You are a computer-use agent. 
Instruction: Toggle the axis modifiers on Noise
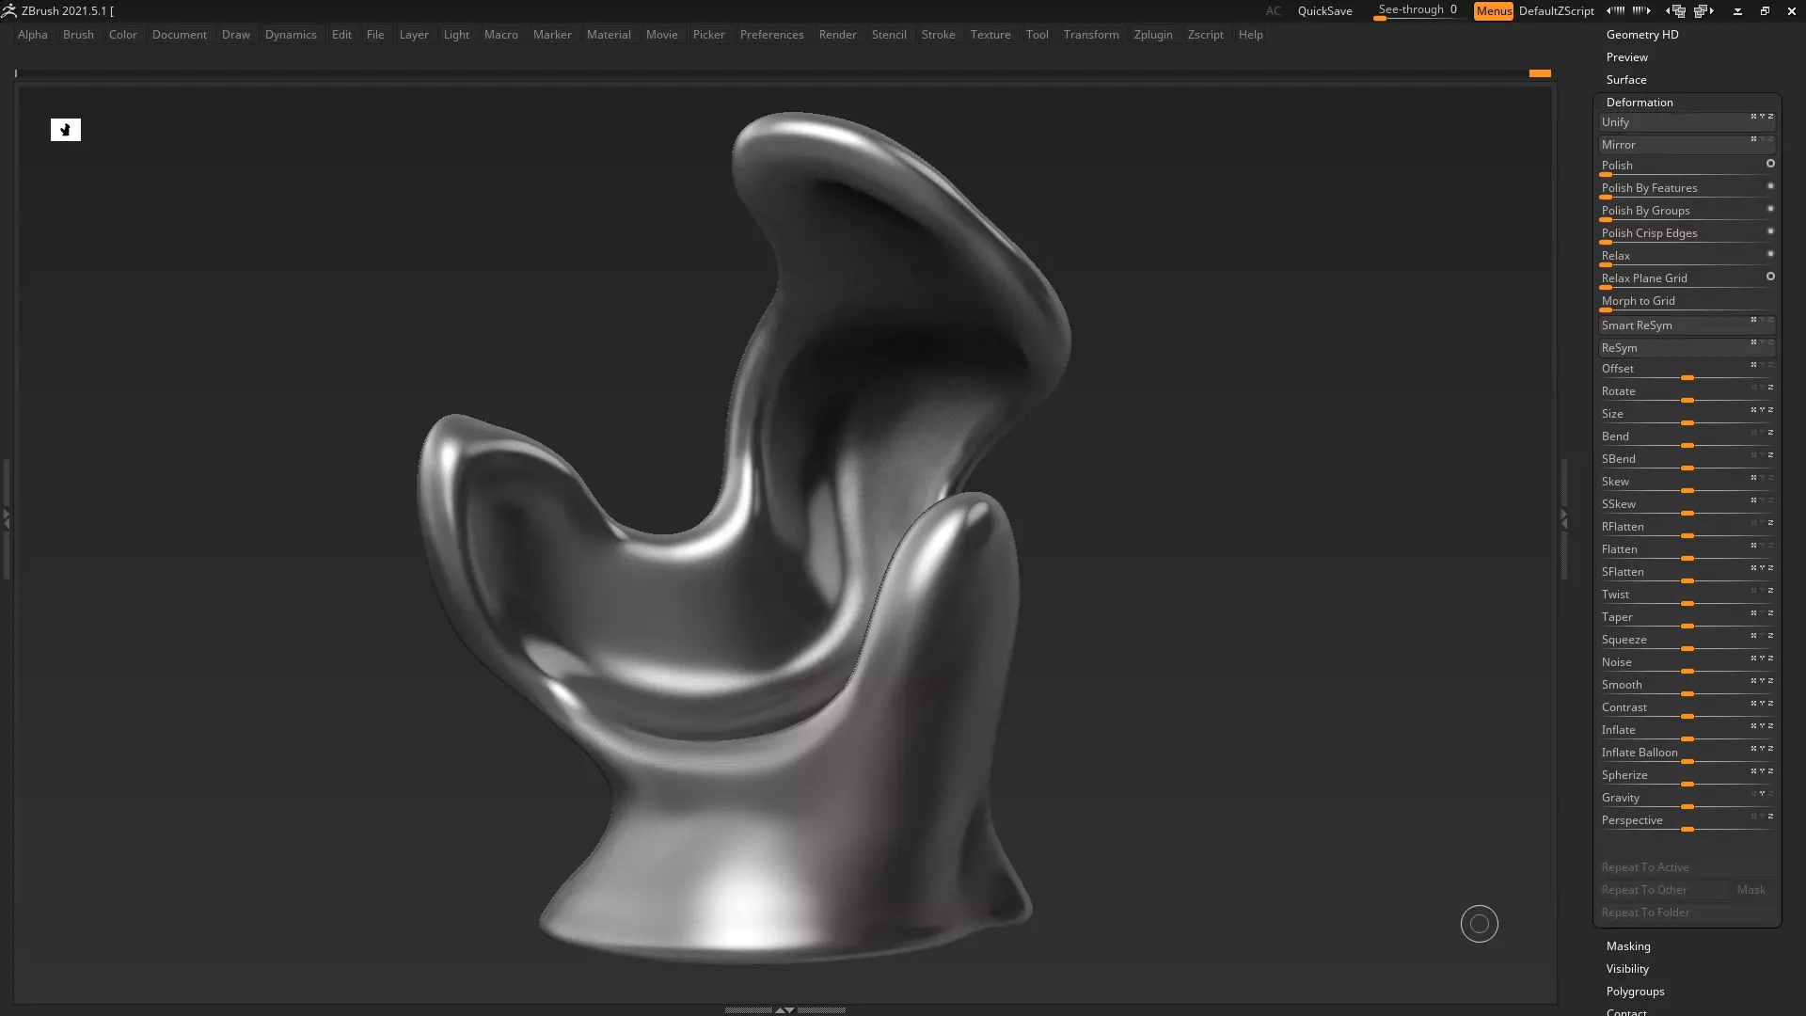[x=1762, y=659]
